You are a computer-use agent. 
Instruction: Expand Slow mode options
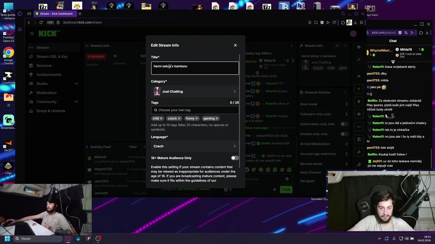346,104
